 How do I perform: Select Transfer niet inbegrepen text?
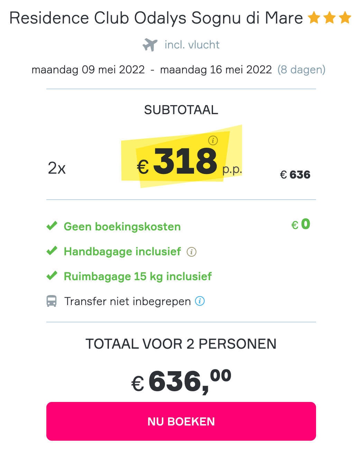128,301
